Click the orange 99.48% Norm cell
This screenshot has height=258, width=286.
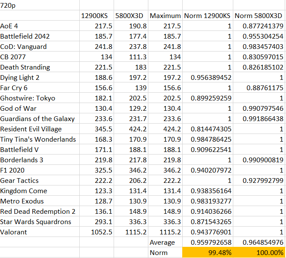(208, 252)
